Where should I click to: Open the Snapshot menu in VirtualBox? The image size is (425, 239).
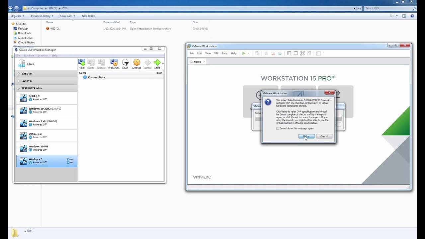pyautogui.click(x=43, y=55)
